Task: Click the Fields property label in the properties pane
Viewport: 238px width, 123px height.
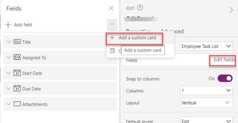Action: coord(132,60)
